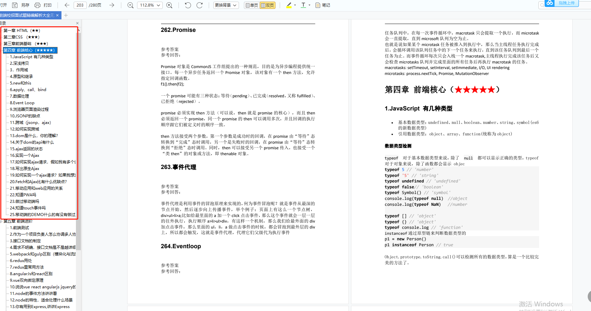Open outline item 第五章 前端进阶
The height and width of the screenshot is (311, 591).
tap(18, 221)
